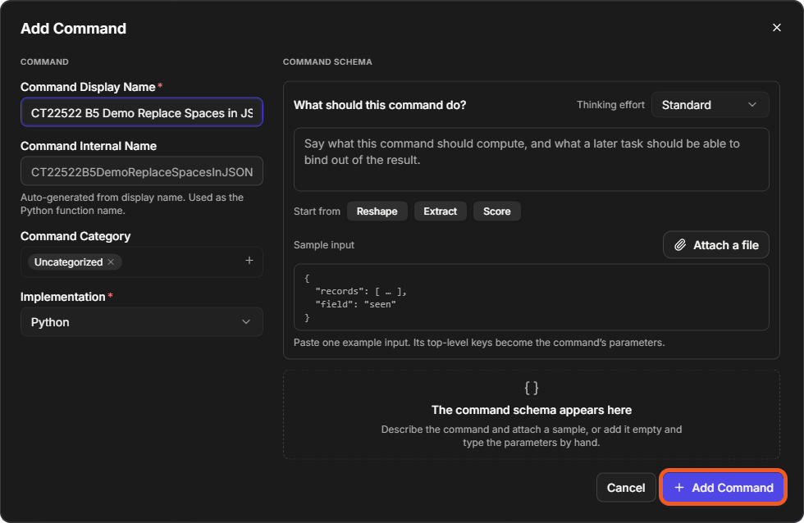
Task: Remove the Uncategorized category tag
Action: coord(111,261)
